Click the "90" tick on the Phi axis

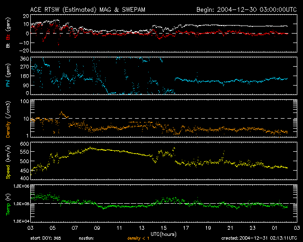click(x=26, y=86)
